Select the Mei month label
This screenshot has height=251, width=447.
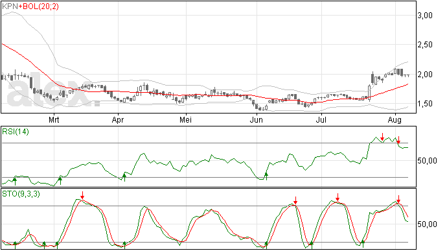pos(185,120)
